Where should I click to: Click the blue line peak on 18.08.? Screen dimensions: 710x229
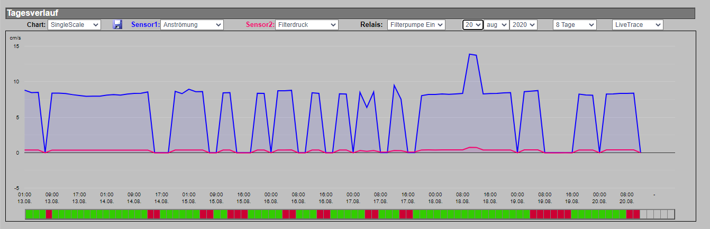(x=469, y=54)
